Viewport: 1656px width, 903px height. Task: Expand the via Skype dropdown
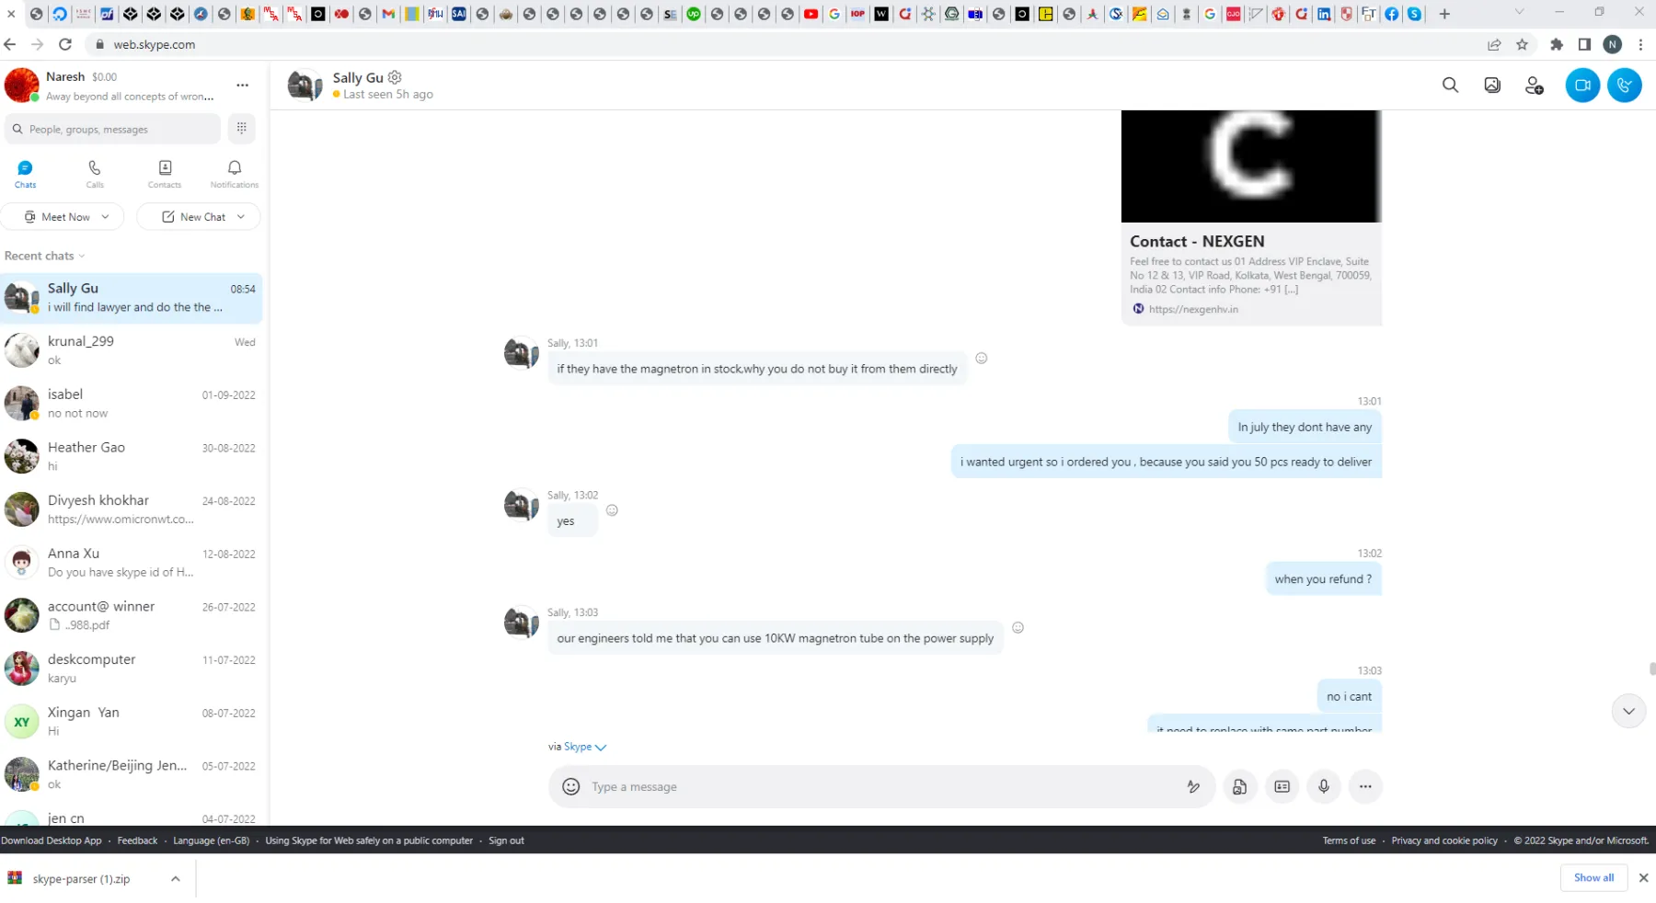601,748
